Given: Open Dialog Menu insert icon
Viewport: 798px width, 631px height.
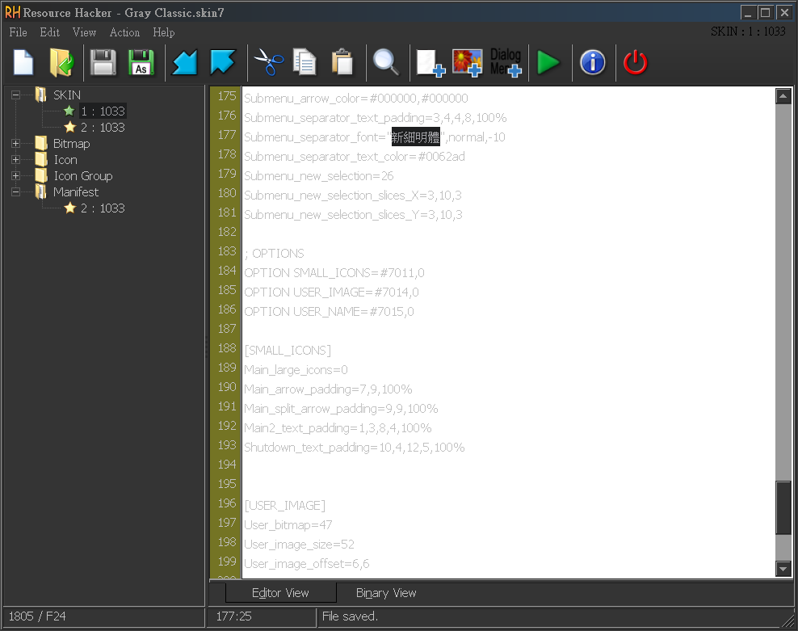Looking at the screenshot, I should [x=506, y=63].
